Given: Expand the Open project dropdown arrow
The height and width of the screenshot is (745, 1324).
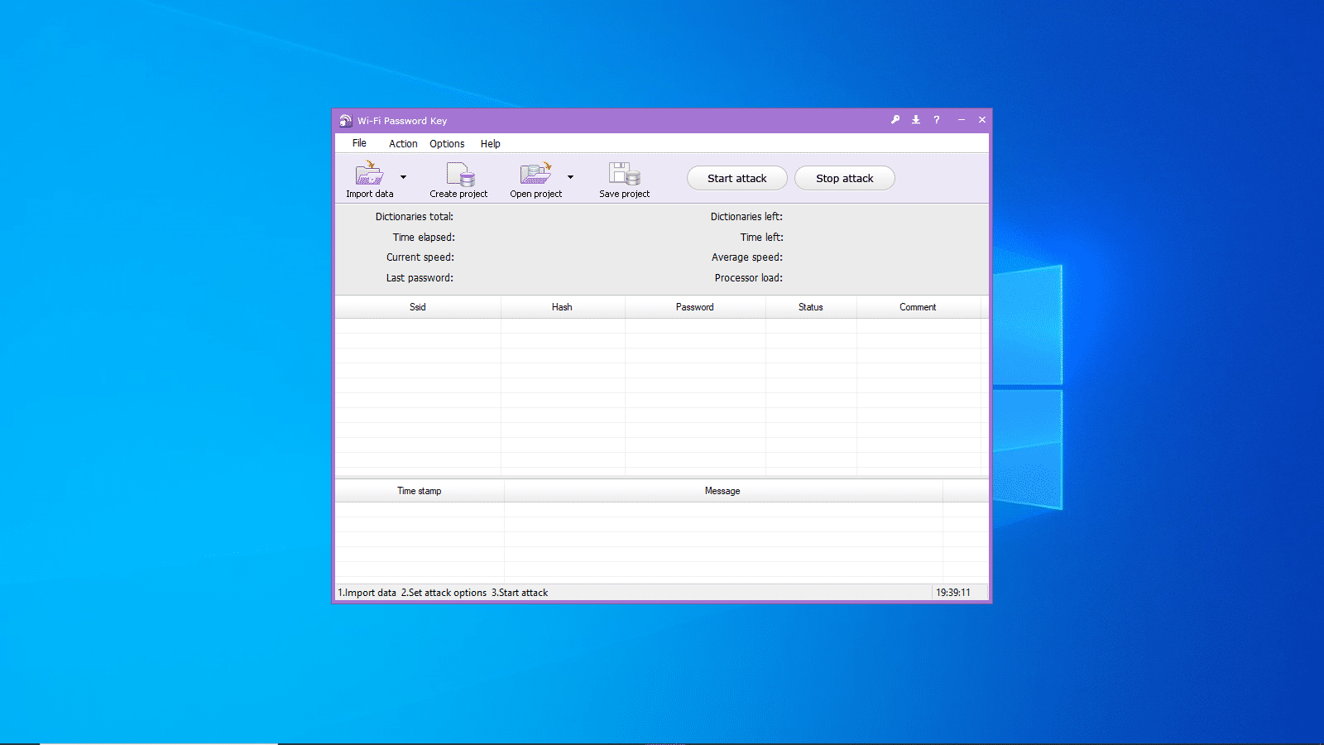Looking at the screenshot, I should pyautogui.click(x=570, y=177).
